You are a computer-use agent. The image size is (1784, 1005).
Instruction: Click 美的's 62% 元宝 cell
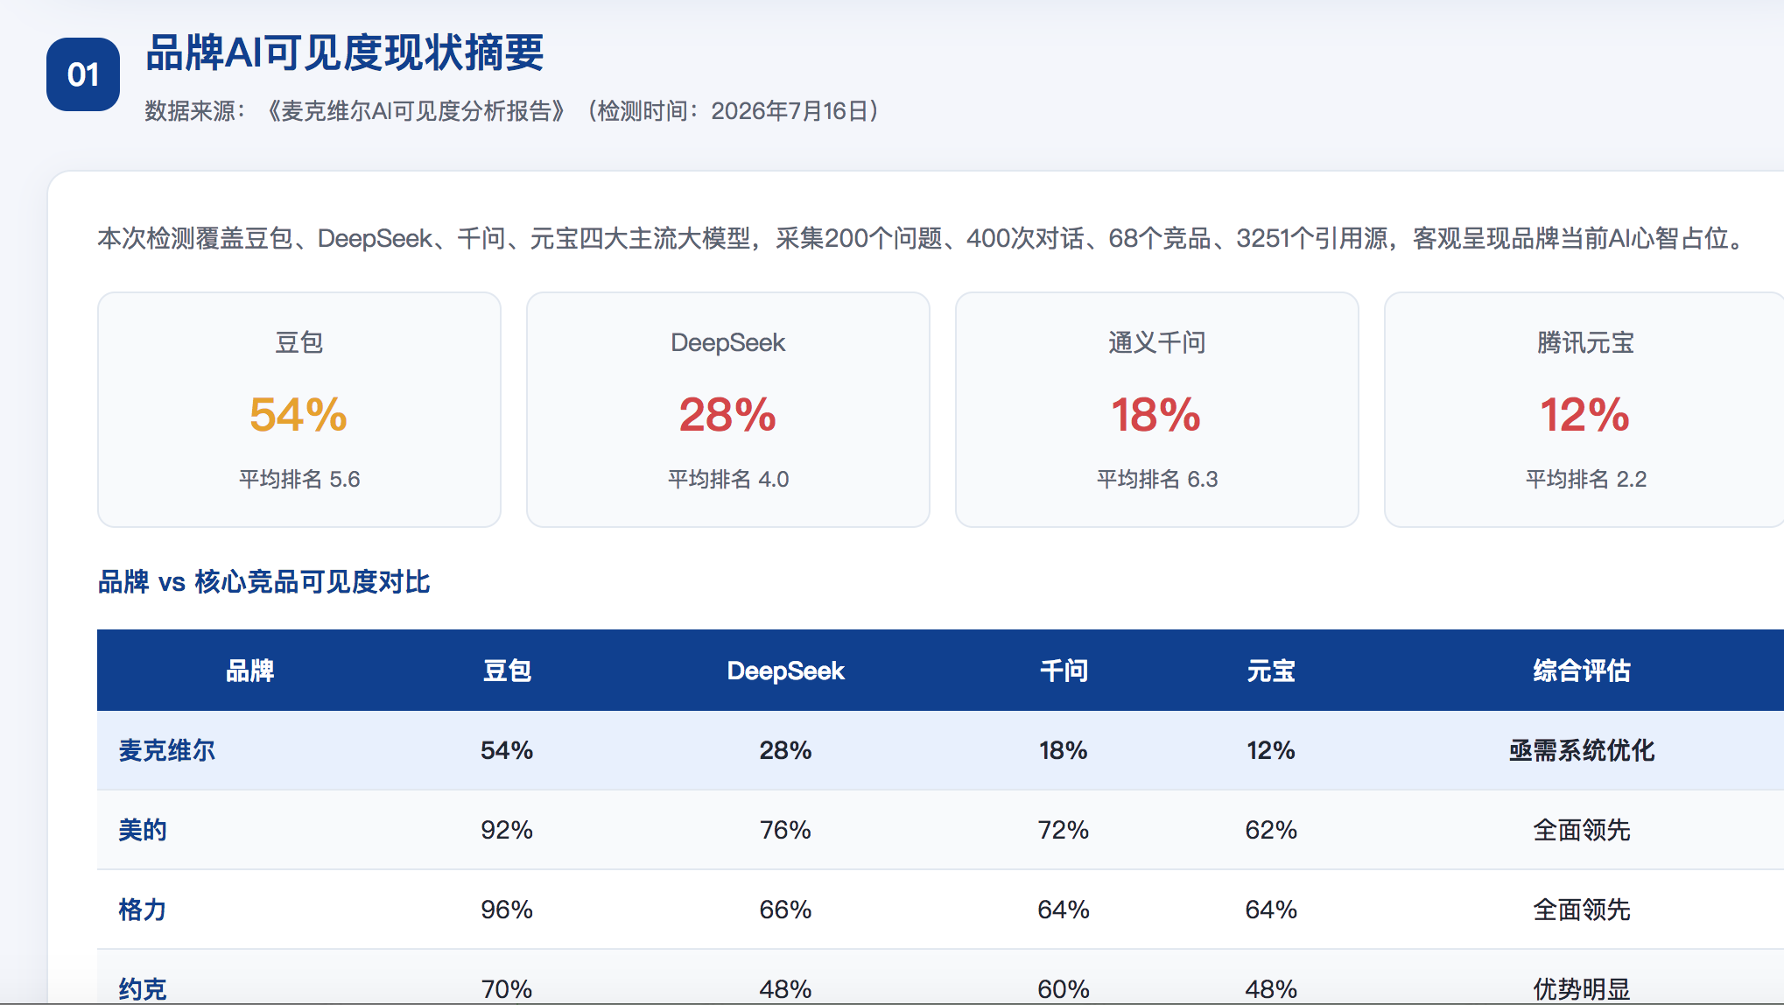coord(1271,830)
